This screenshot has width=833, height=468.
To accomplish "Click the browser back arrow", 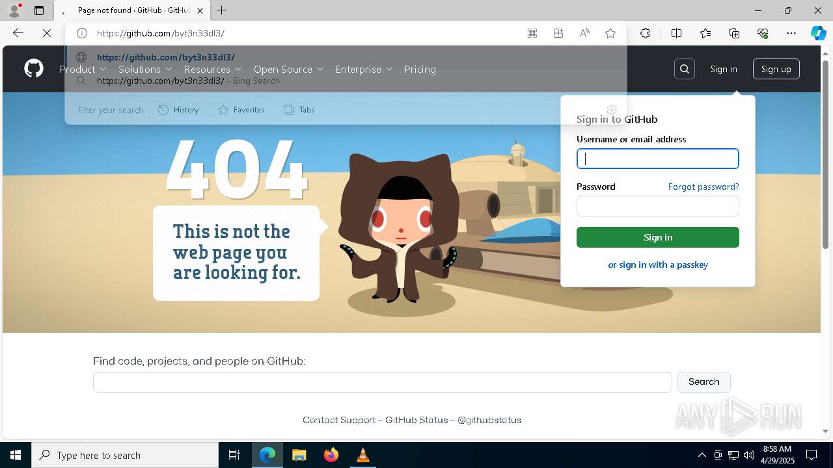I will click(18, 33).
